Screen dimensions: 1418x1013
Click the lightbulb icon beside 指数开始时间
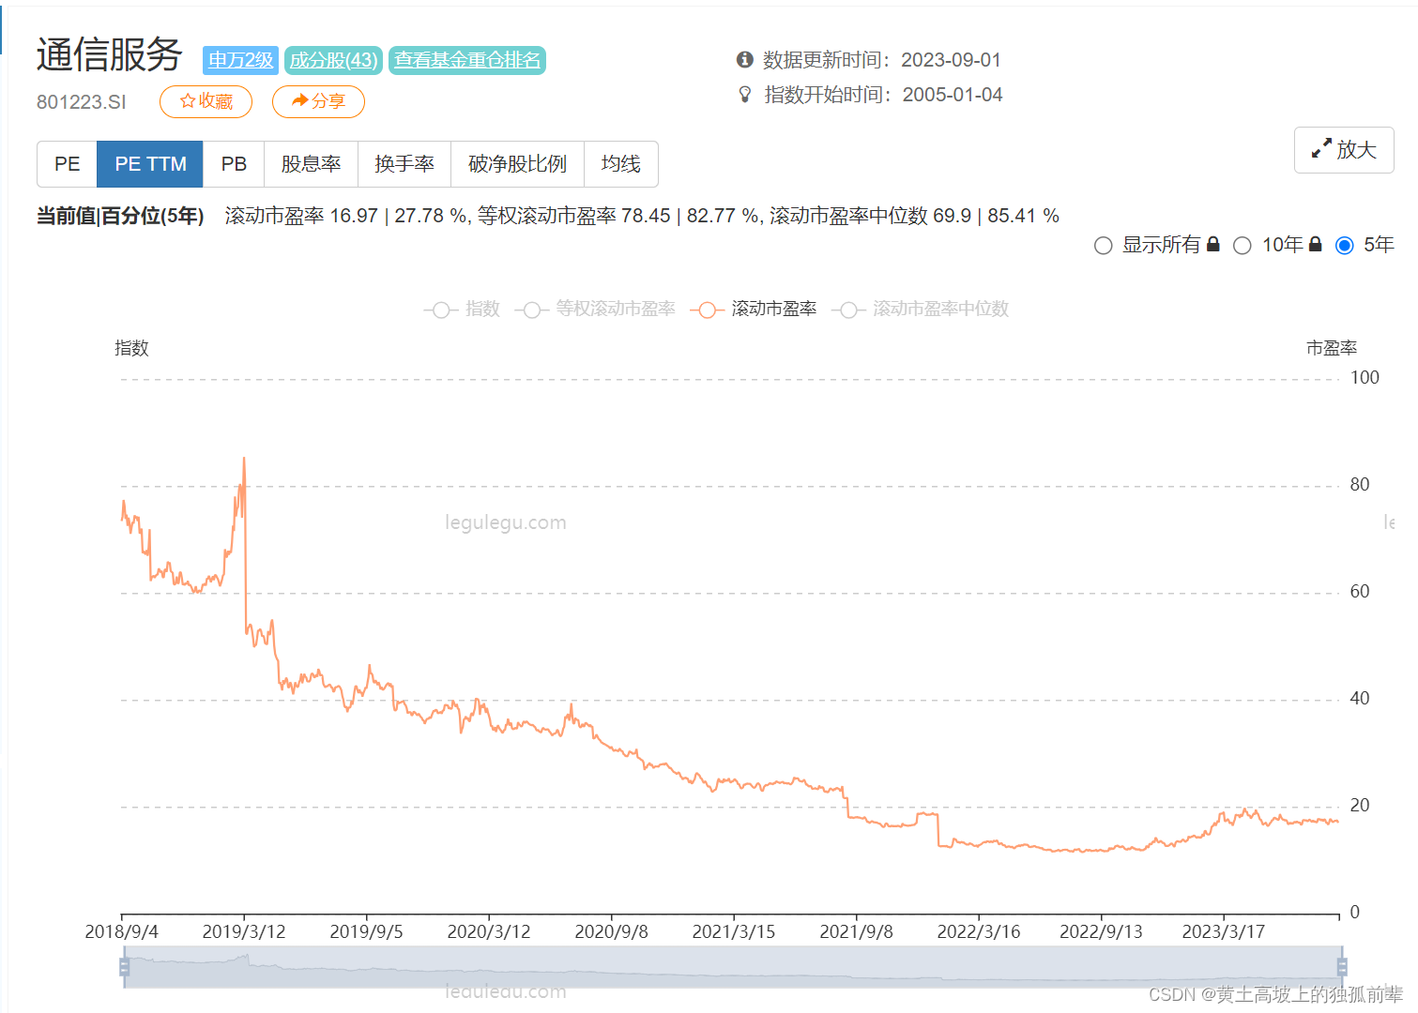(x=745, y=95)
